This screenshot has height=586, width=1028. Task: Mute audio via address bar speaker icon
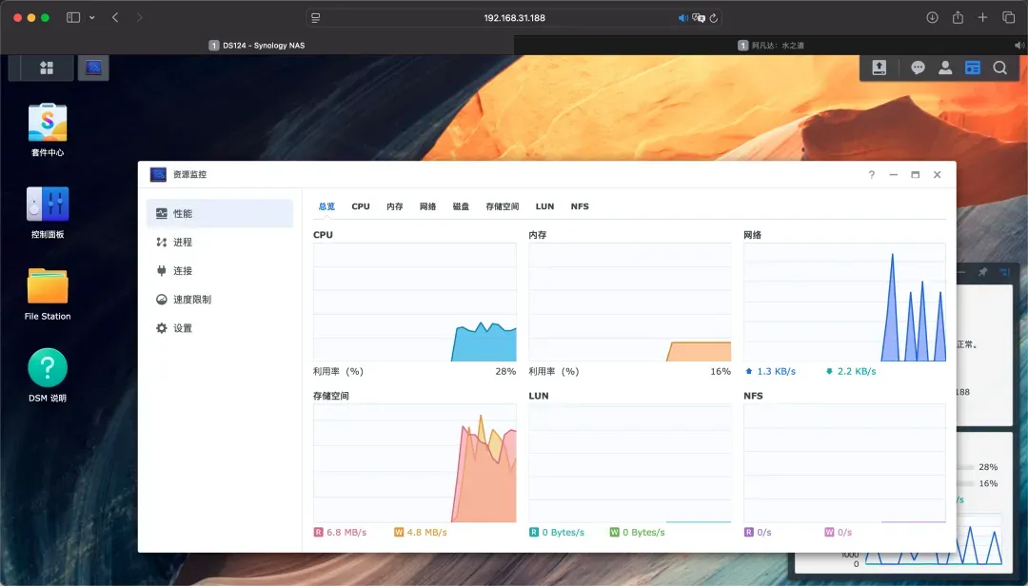(683, 18)
